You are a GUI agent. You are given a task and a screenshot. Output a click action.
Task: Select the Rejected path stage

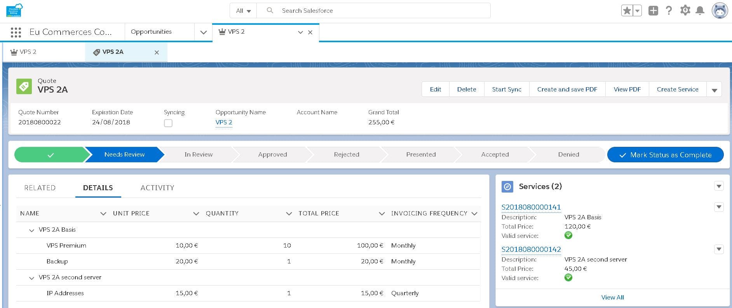point(347,155)
